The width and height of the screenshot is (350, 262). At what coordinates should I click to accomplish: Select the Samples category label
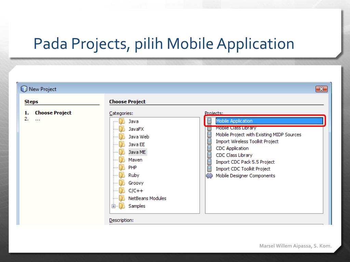pos(137,206)
